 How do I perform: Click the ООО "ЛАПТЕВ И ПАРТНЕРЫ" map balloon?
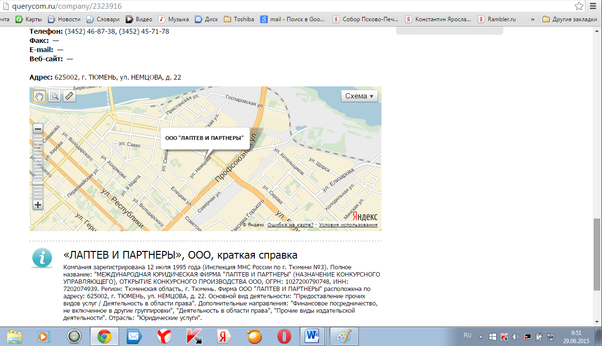[205, 138]
